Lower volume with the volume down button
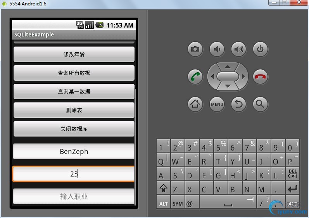This screenshot has height=218, width=309. (217, 49)
